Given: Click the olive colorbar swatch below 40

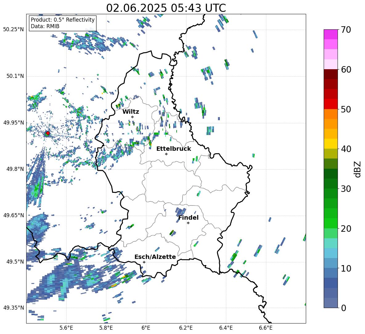Looking at the screenshot, I should coord(330,154).
